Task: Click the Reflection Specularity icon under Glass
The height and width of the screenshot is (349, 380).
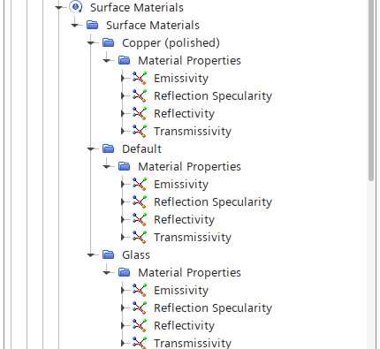Action: 140,307
